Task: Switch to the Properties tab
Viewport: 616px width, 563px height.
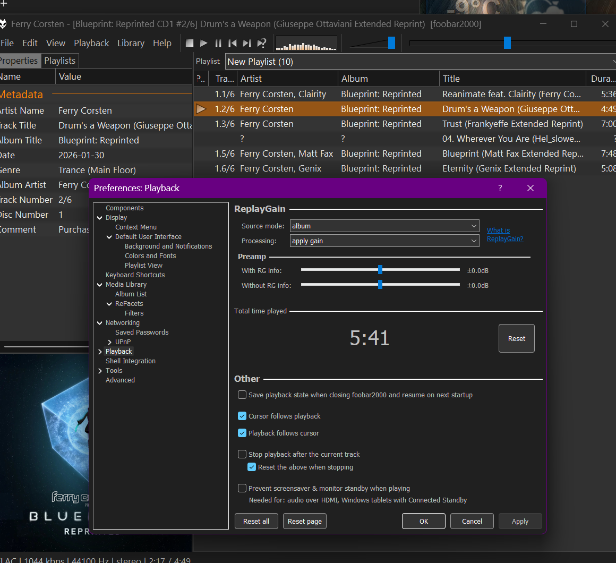Action: [x=19, y=61]
